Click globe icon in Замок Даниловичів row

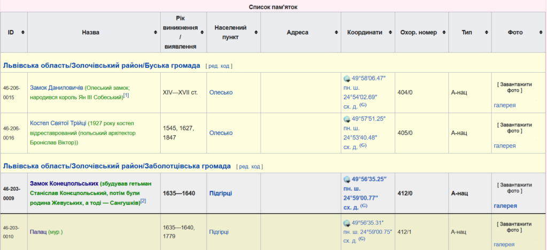pyautogui.click(x=347, y=79)
